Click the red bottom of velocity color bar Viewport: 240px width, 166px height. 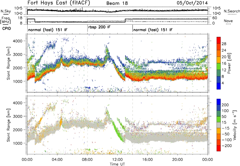[x=218, y=148]
